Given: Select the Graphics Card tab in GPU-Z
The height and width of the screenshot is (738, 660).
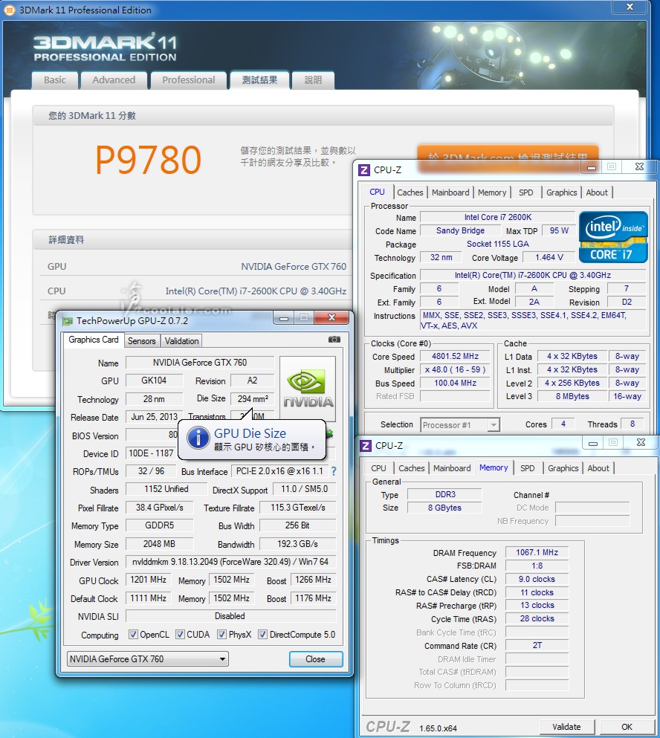Looking at the screenshot, I should pos(93,340).
